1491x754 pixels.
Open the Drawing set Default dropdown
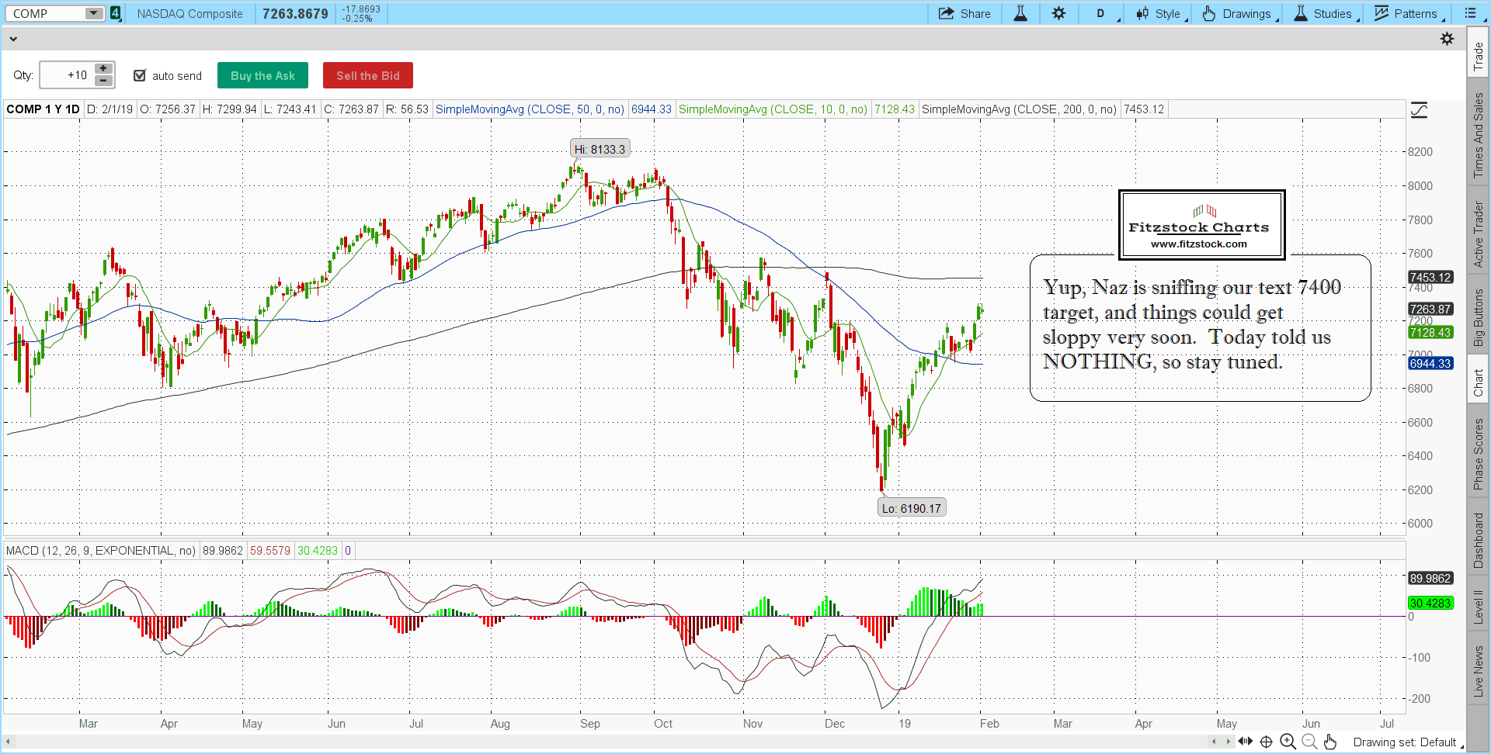click(1407, 742)
